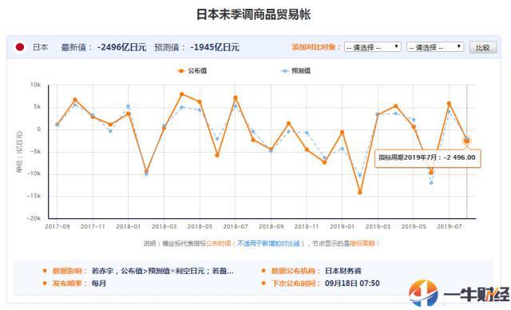Click the 10k y-axis label
The height and width of the screenshot is (310, 511).
(x=35, y=85)
